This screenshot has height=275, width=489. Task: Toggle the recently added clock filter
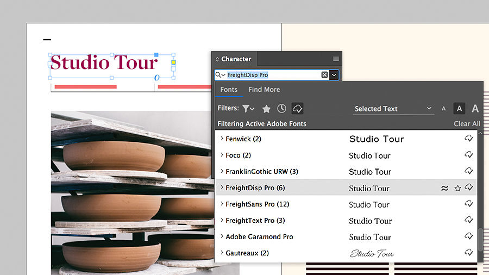pos(281,109)
